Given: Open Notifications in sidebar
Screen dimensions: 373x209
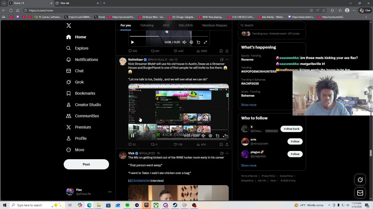Looking at the screenshot, I should [82, 60].
